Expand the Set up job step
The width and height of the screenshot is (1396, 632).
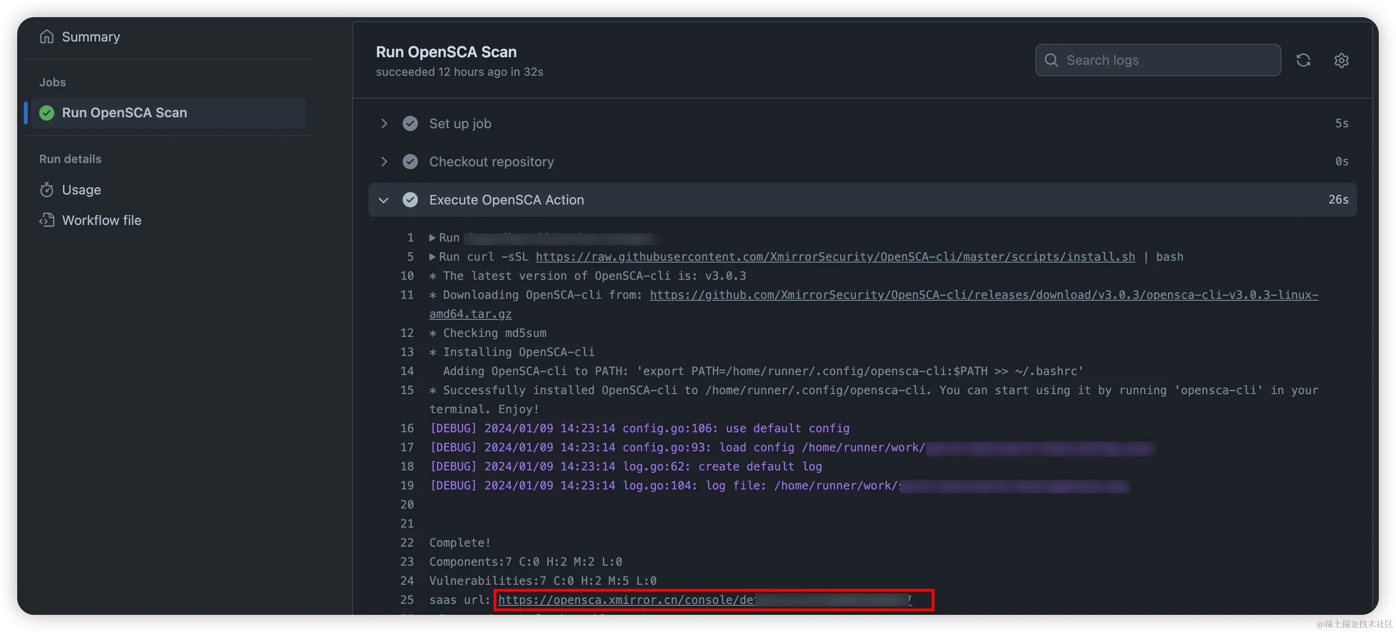point(384,123)
